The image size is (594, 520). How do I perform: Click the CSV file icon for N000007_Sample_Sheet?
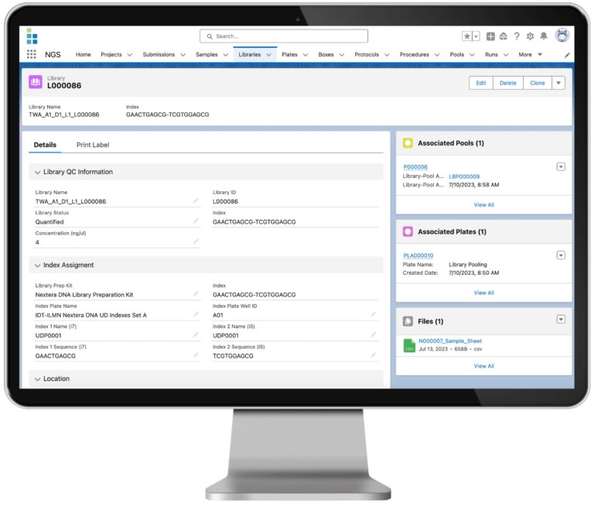click(409, 345)
